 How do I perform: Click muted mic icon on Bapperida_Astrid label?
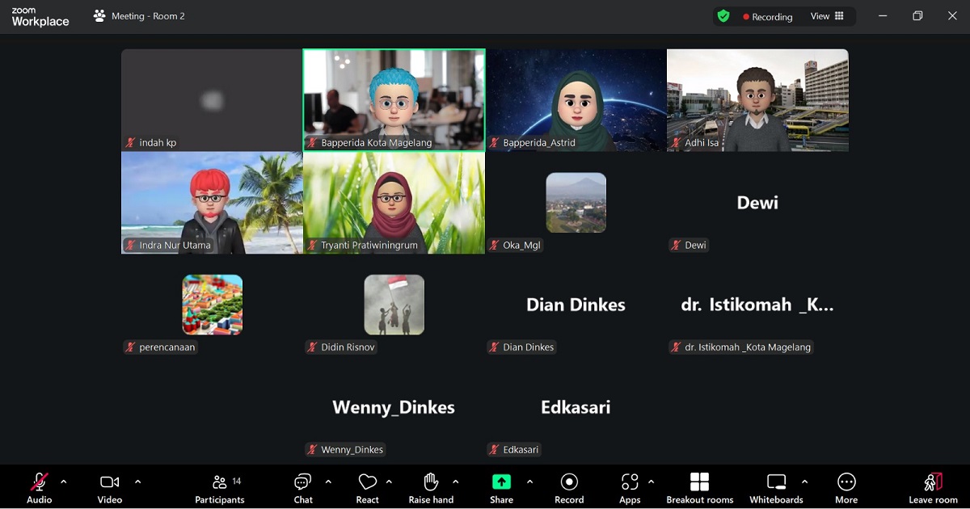494,142
